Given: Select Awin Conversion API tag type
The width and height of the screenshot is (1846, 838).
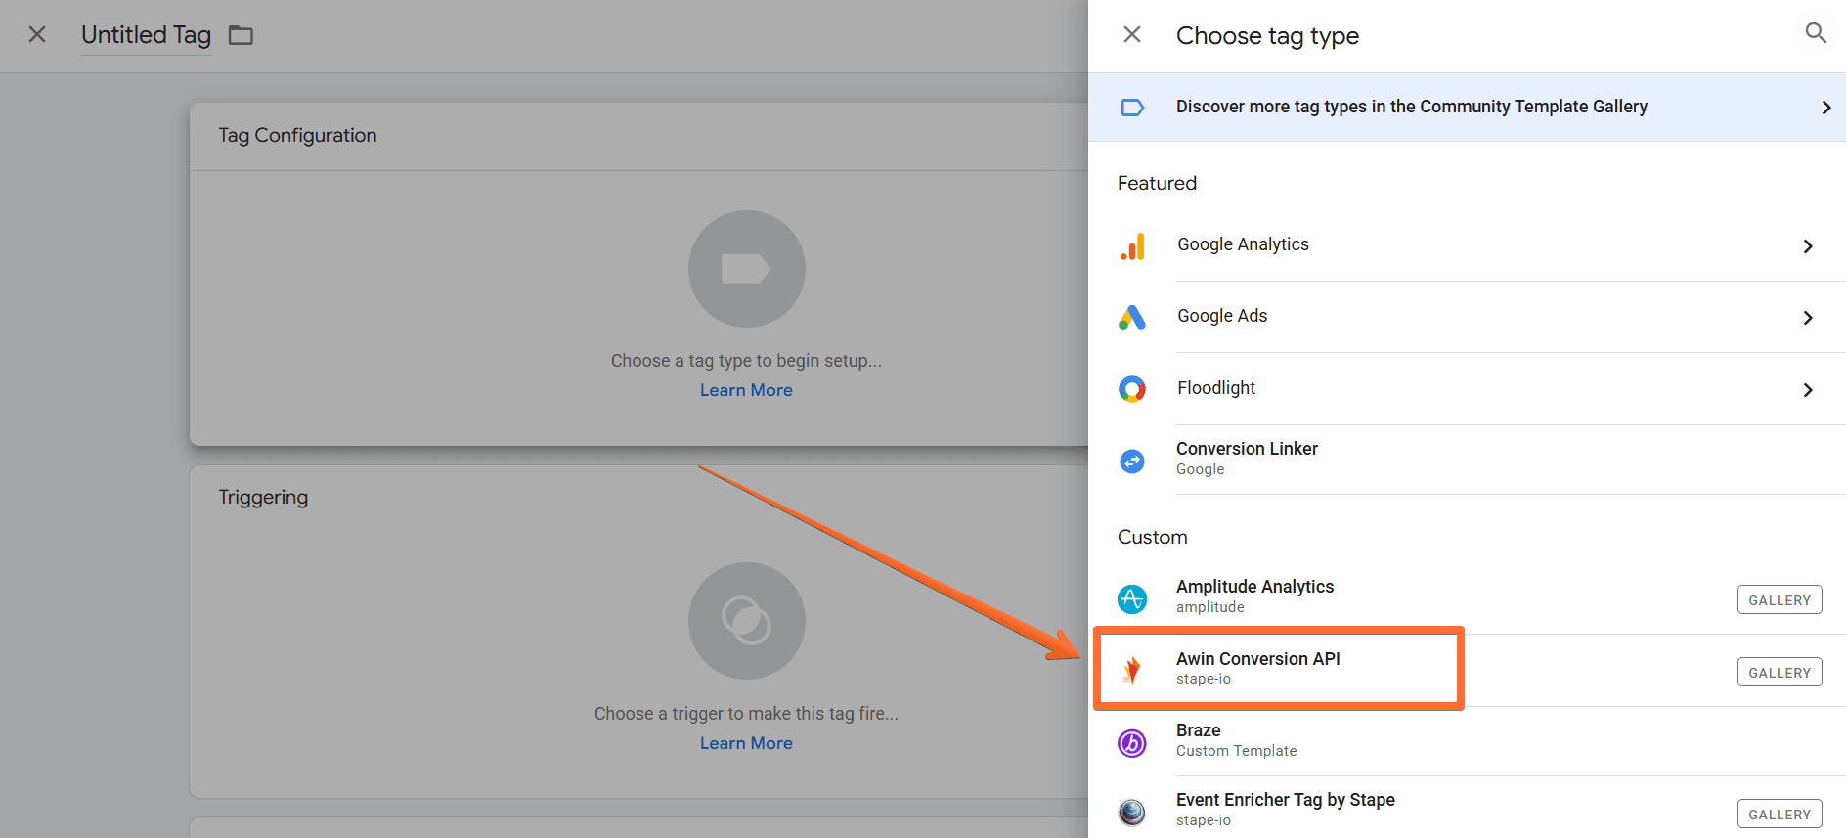Looking at the screenshot, I should (1257, 668).
